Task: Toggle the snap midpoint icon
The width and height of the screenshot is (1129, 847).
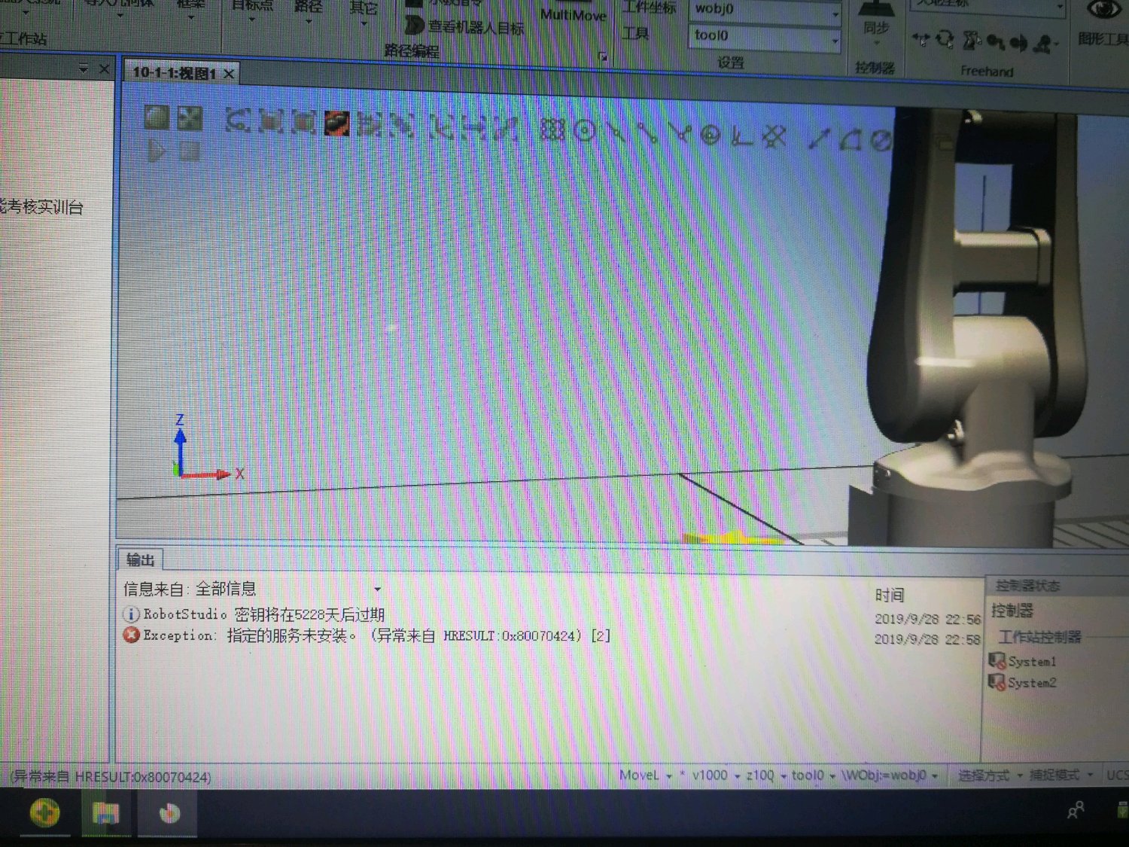Action: coord(616,133)
